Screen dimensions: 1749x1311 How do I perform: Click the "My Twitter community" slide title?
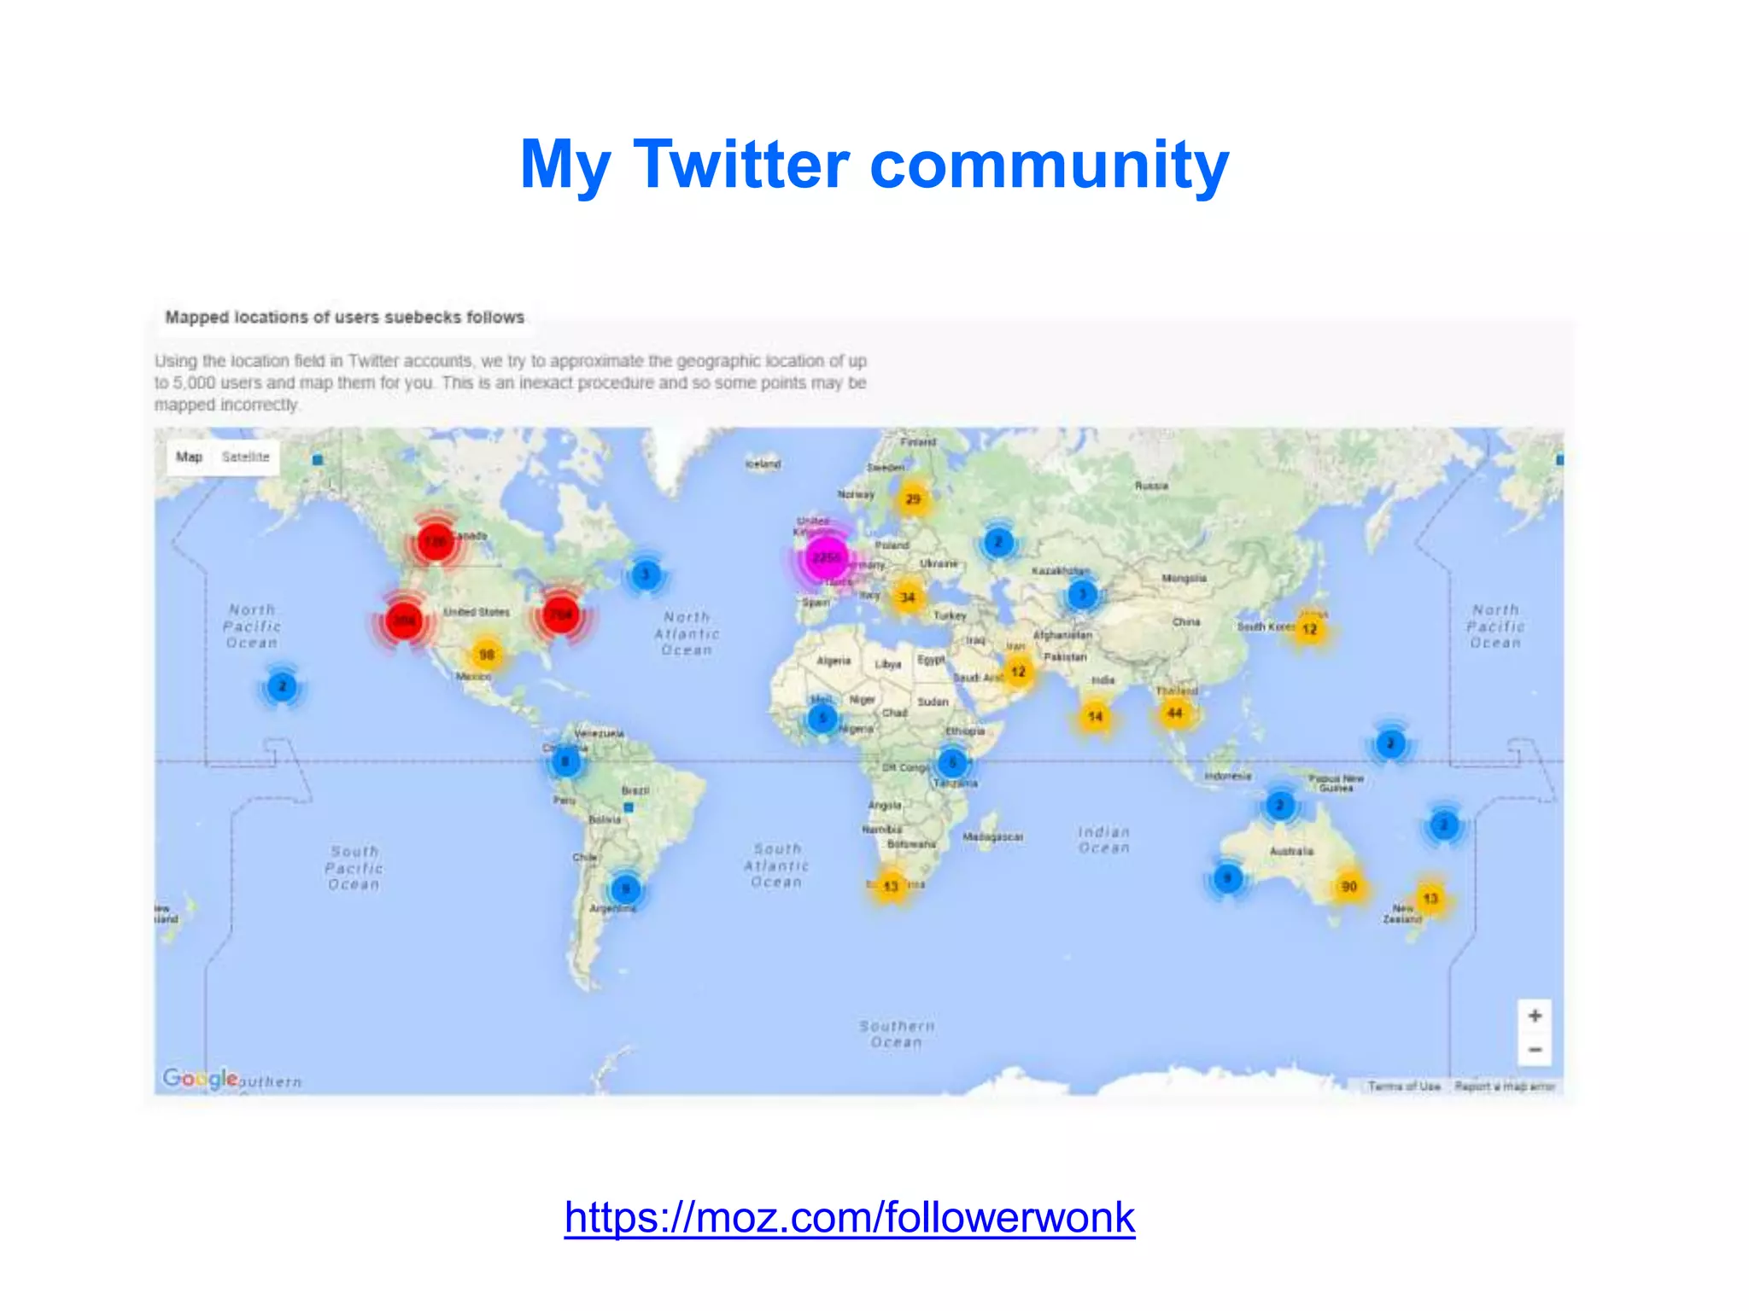(x=874, y=164)
